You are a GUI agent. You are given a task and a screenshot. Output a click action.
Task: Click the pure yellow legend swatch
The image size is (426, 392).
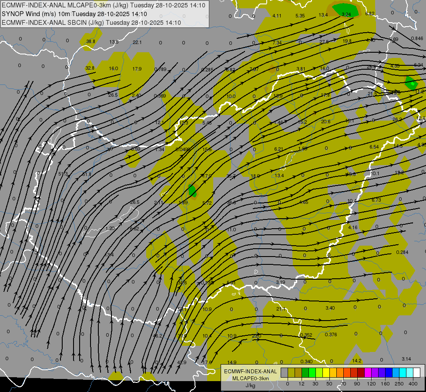pyautogui.click(x=326, y=372)
